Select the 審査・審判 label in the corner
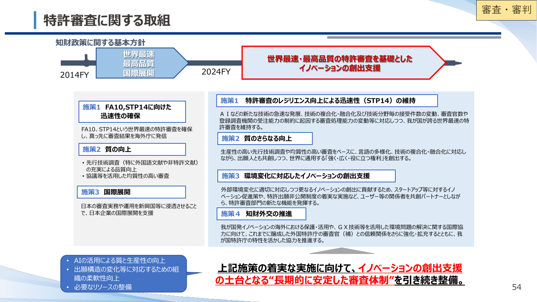 pos(506,10)
